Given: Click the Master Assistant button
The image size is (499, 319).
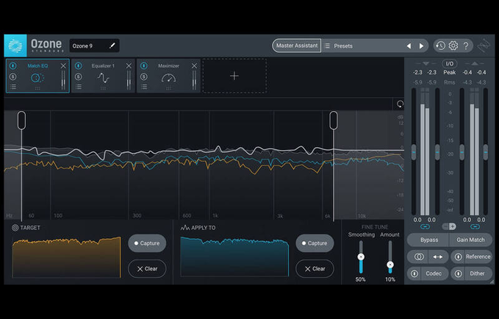Looking at the screenshot, I should pyautogui.click(x=297, y=46).
